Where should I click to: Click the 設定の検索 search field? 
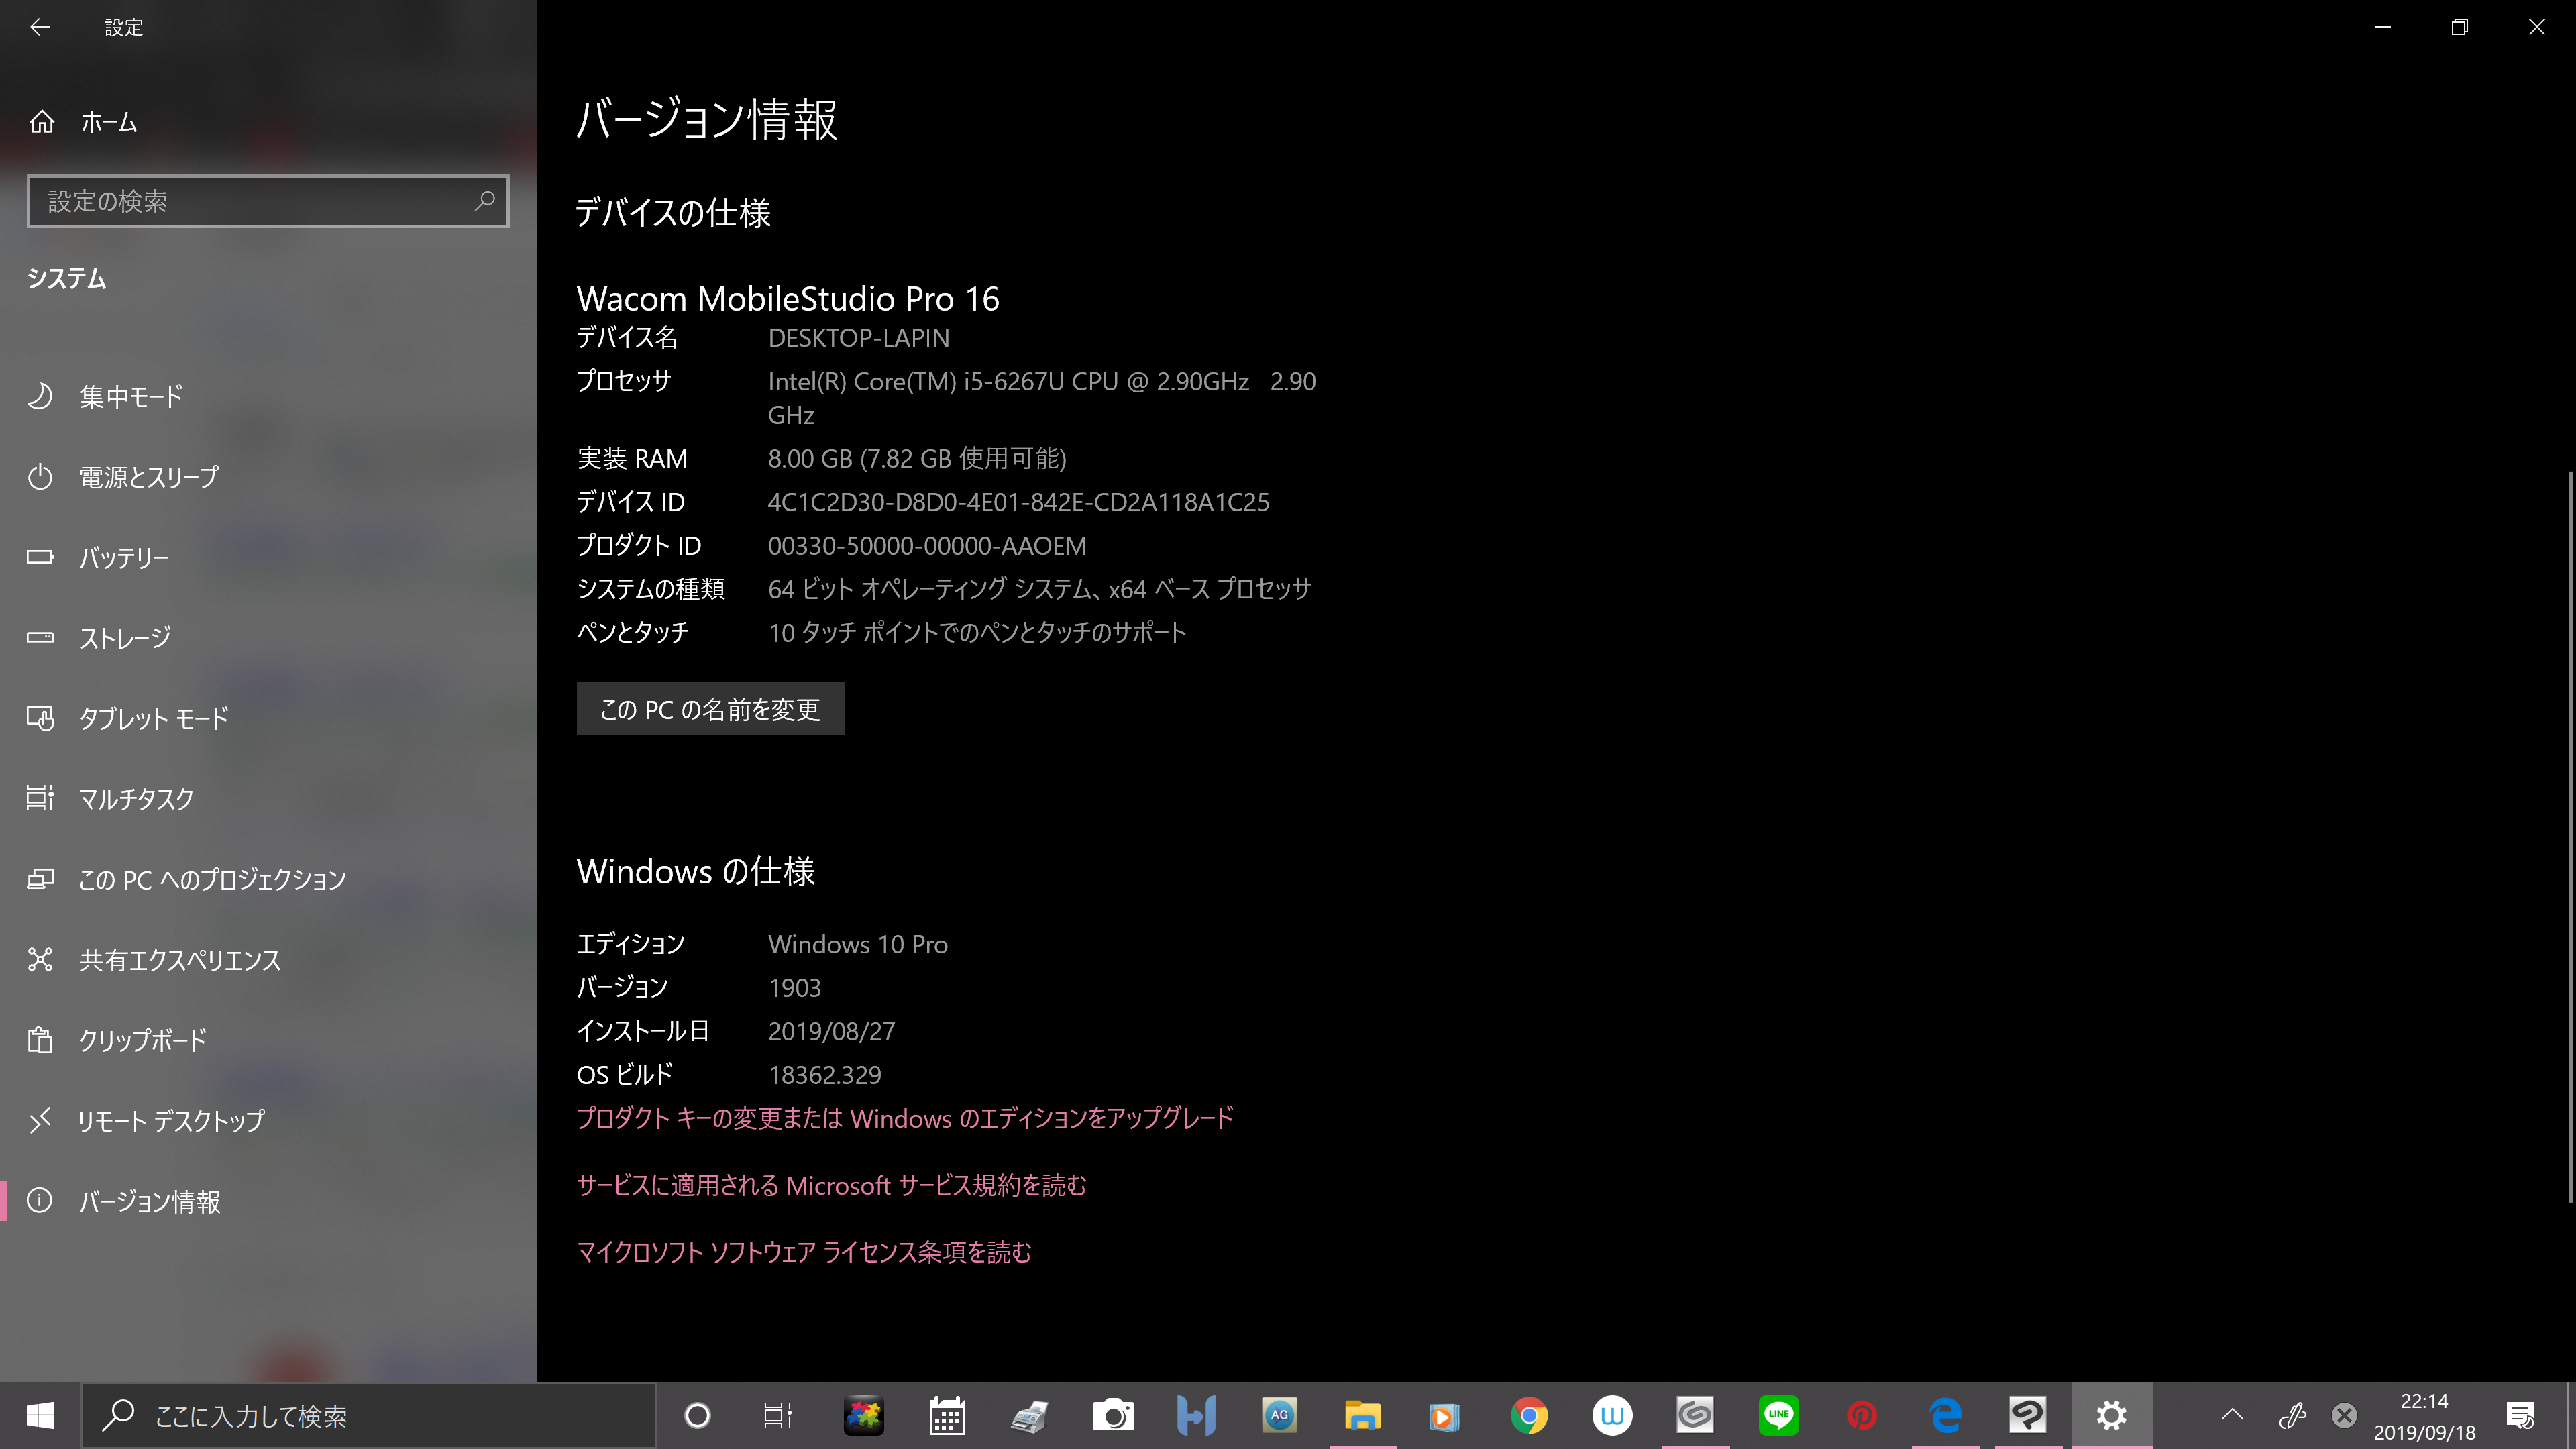point(250,201)
